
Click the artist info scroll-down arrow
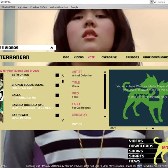(105, 117)
